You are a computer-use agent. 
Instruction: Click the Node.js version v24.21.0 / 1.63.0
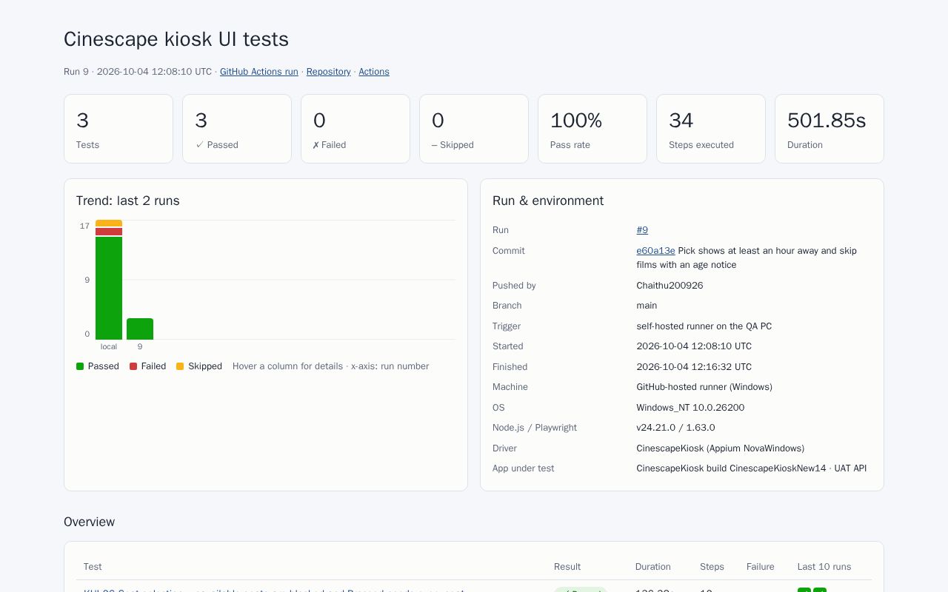pos(675,428)
